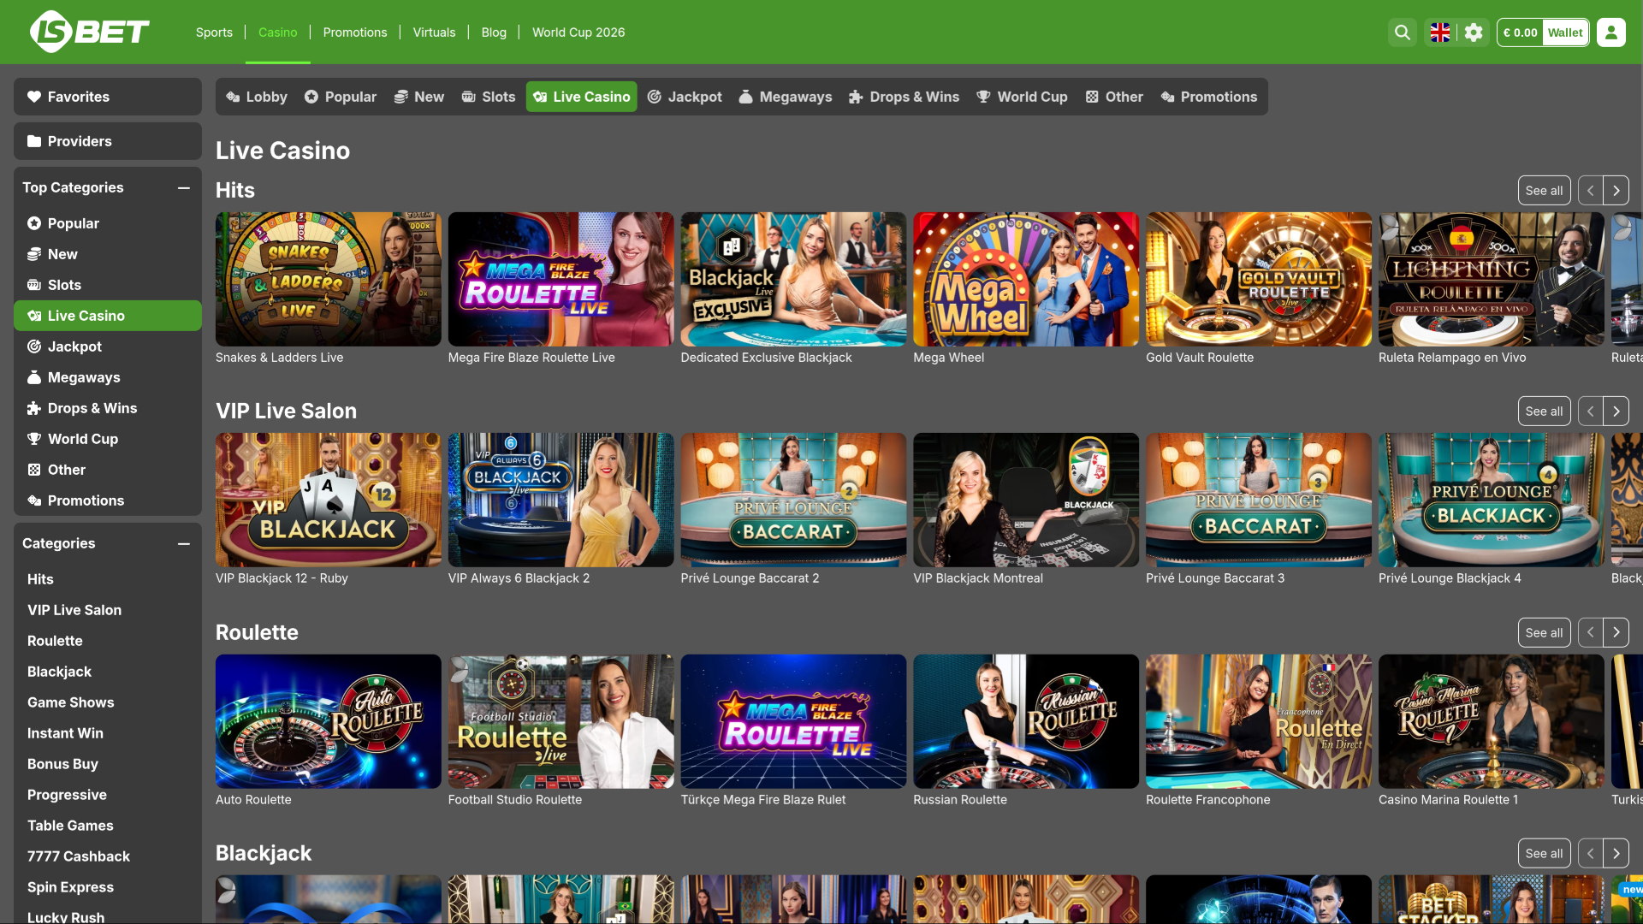The height and width of the screenshot is (924, 1643).
Task: Click the jackpot swirl icon in sidebar
Action: 34,346
